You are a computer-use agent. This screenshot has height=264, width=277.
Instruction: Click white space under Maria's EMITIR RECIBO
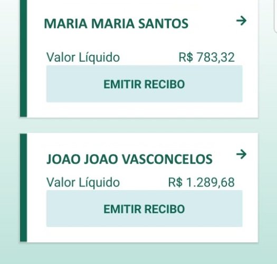(x=145, y=110)
